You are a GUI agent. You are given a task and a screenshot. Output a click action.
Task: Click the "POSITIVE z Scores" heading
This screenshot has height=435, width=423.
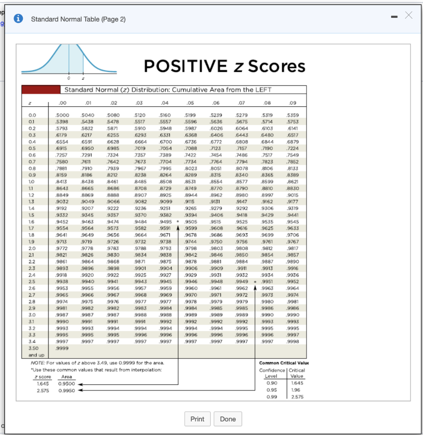pyautogui.click(x=224, y=66)
